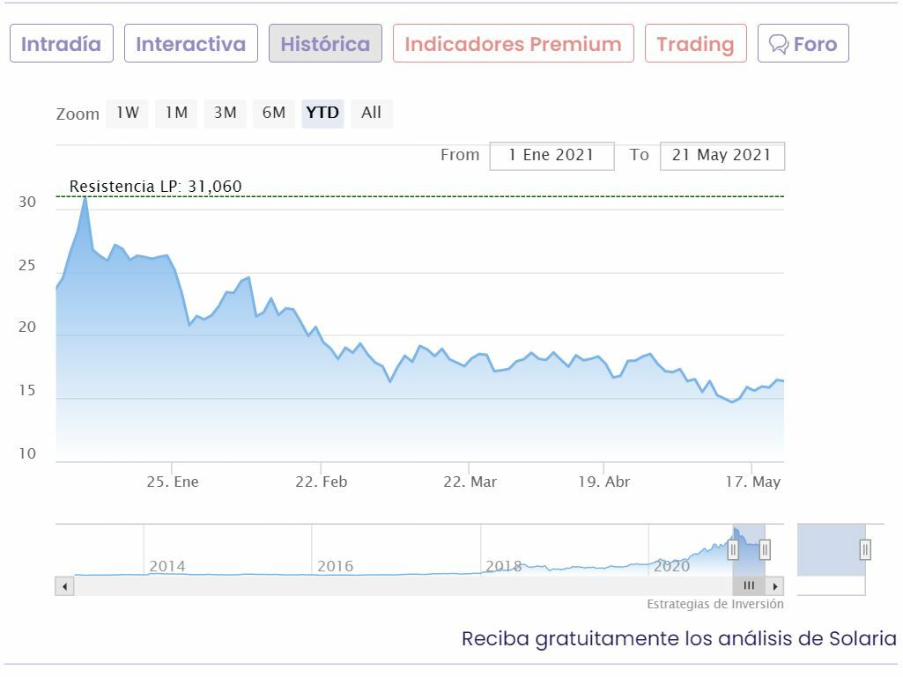
Task: Set zoom range to 1W
Action: click(128, 113)
